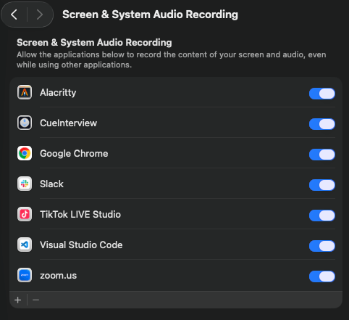
Task: Click the bold section heading above the description
Action: tap(94, 43)
